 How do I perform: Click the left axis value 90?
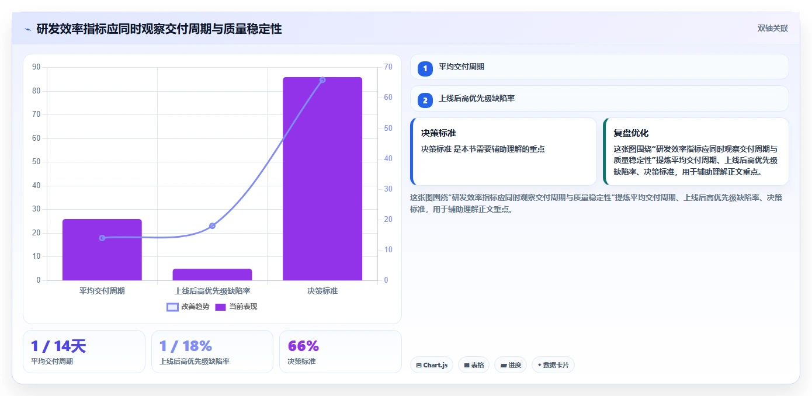pos(36,67)
